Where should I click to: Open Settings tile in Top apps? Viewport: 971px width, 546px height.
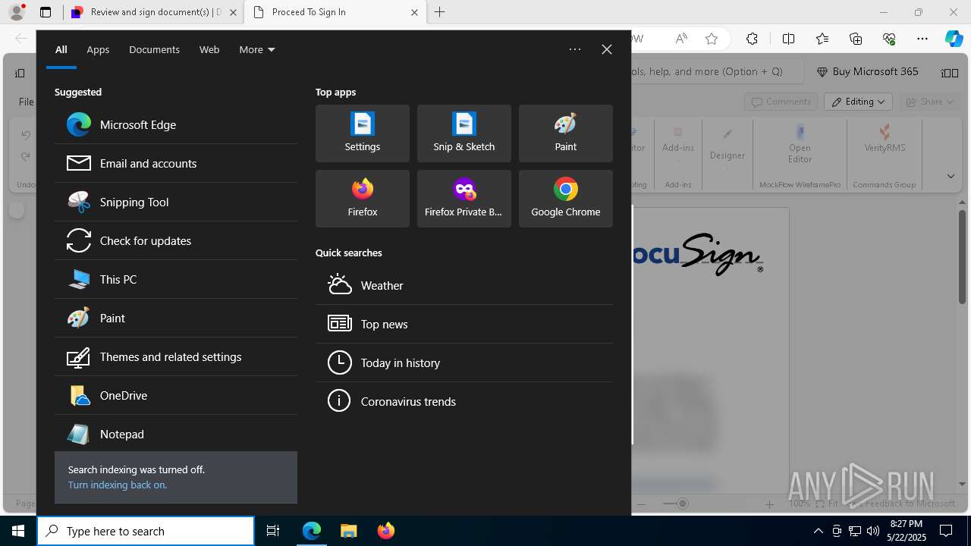click(x=363, y=133)
